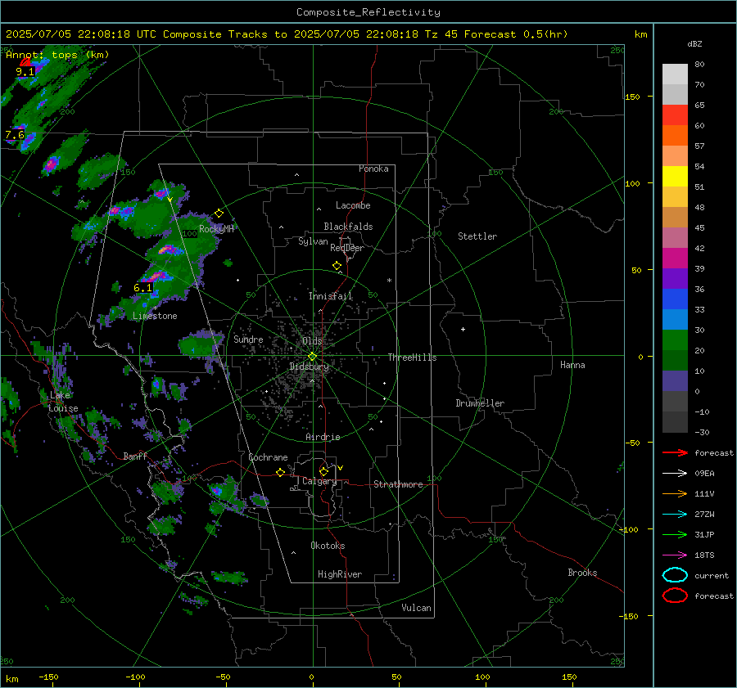The image size is (737, 688).
Task: Click the Calgary city label
Action: tap(319, 481)
